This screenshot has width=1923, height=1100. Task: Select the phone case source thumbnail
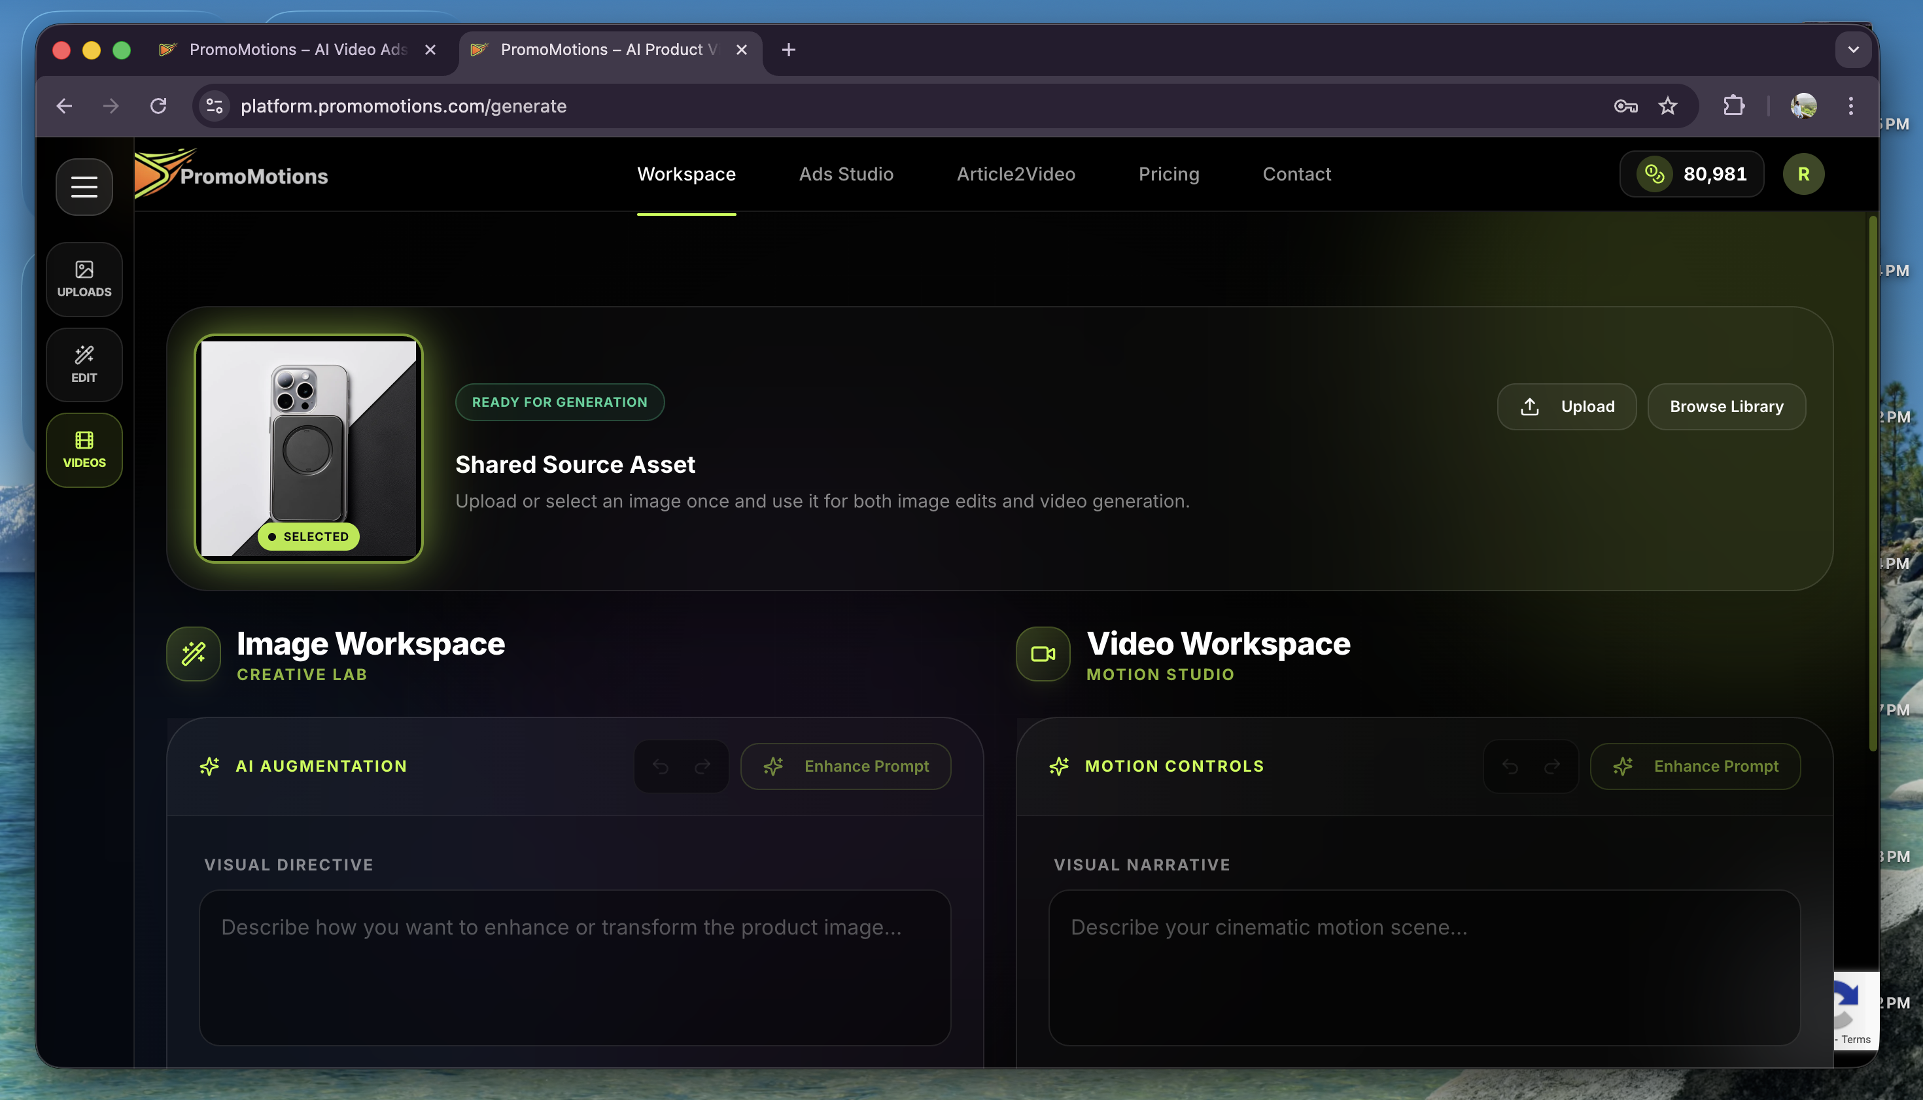tap(308, 448)
